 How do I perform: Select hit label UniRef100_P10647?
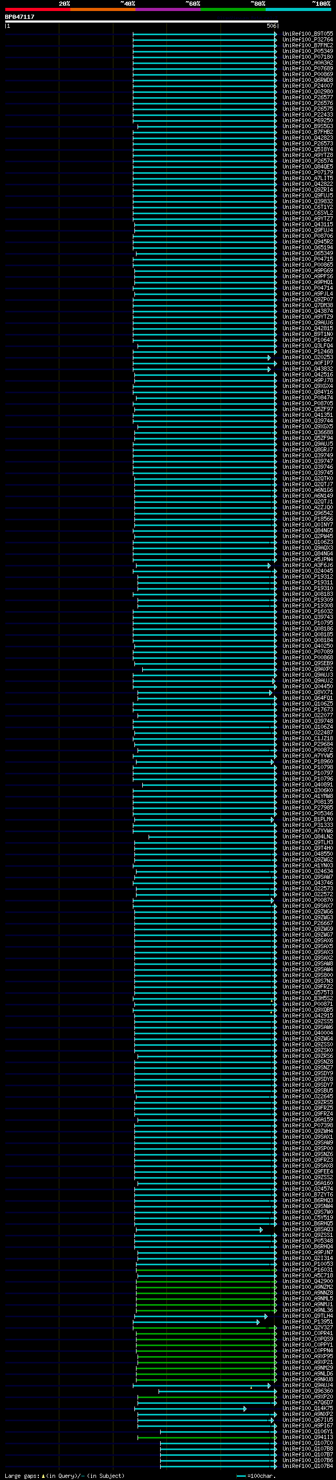tap(308, 340)
